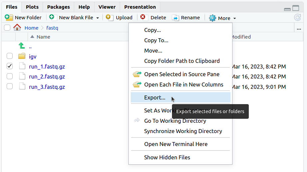Click Open Selected in Source Pane icon
The width and height of the screenshot is (307, 172).
coord(137,74)
